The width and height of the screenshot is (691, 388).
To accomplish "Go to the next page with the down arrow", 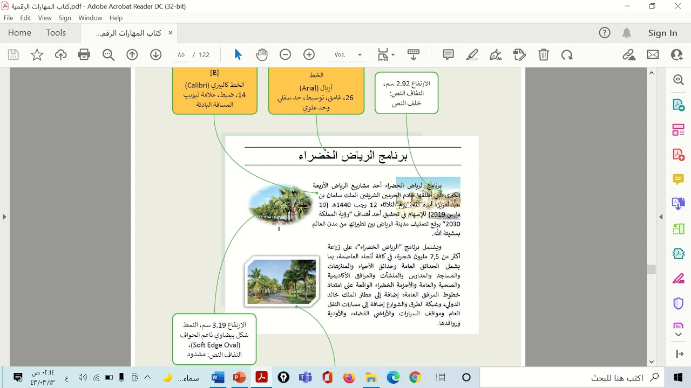I will (x=156, y=54).
